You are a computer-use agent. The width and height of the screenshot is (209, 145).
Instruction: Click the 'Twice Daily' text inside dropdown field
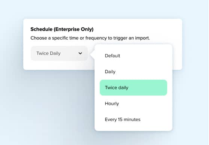click(x=48, y=53)
